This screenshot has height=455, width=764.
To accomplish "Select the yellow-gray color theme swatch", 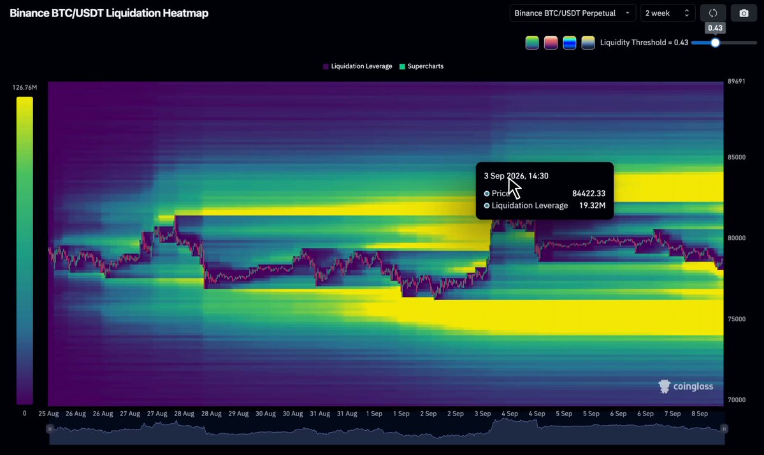I will point(588,43).
